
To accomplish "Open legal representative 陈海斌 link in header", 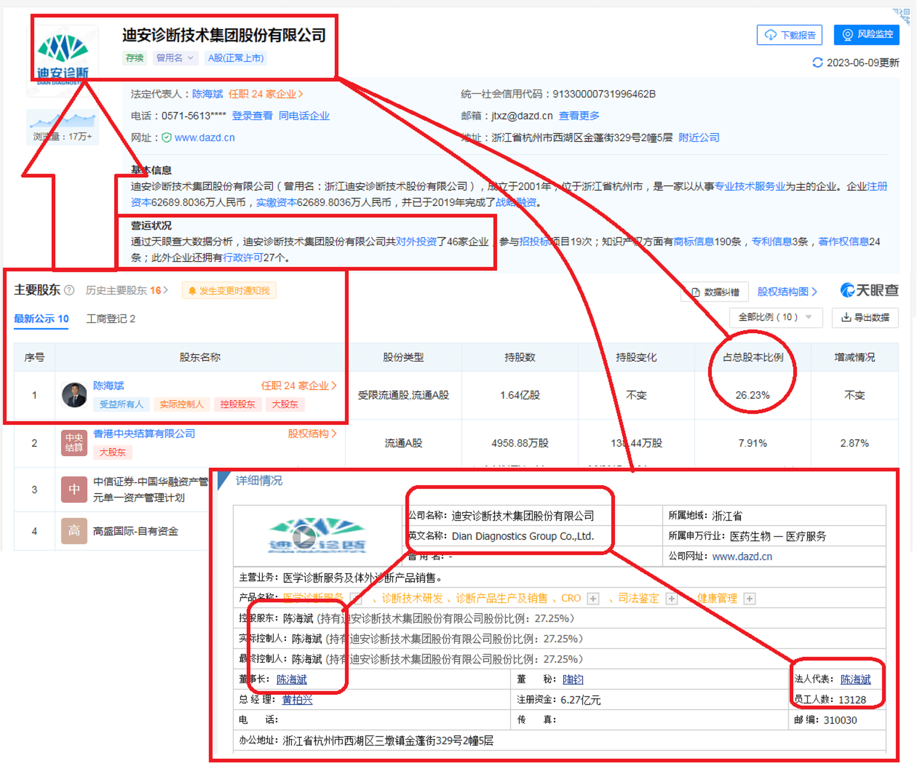I will tap(207, 94).
